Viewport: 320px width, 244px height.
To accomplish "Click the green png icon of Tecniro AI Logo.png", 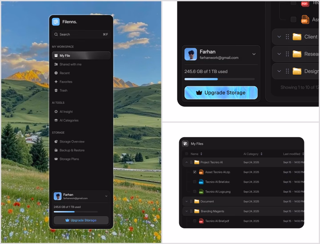I will pos(201,191).
